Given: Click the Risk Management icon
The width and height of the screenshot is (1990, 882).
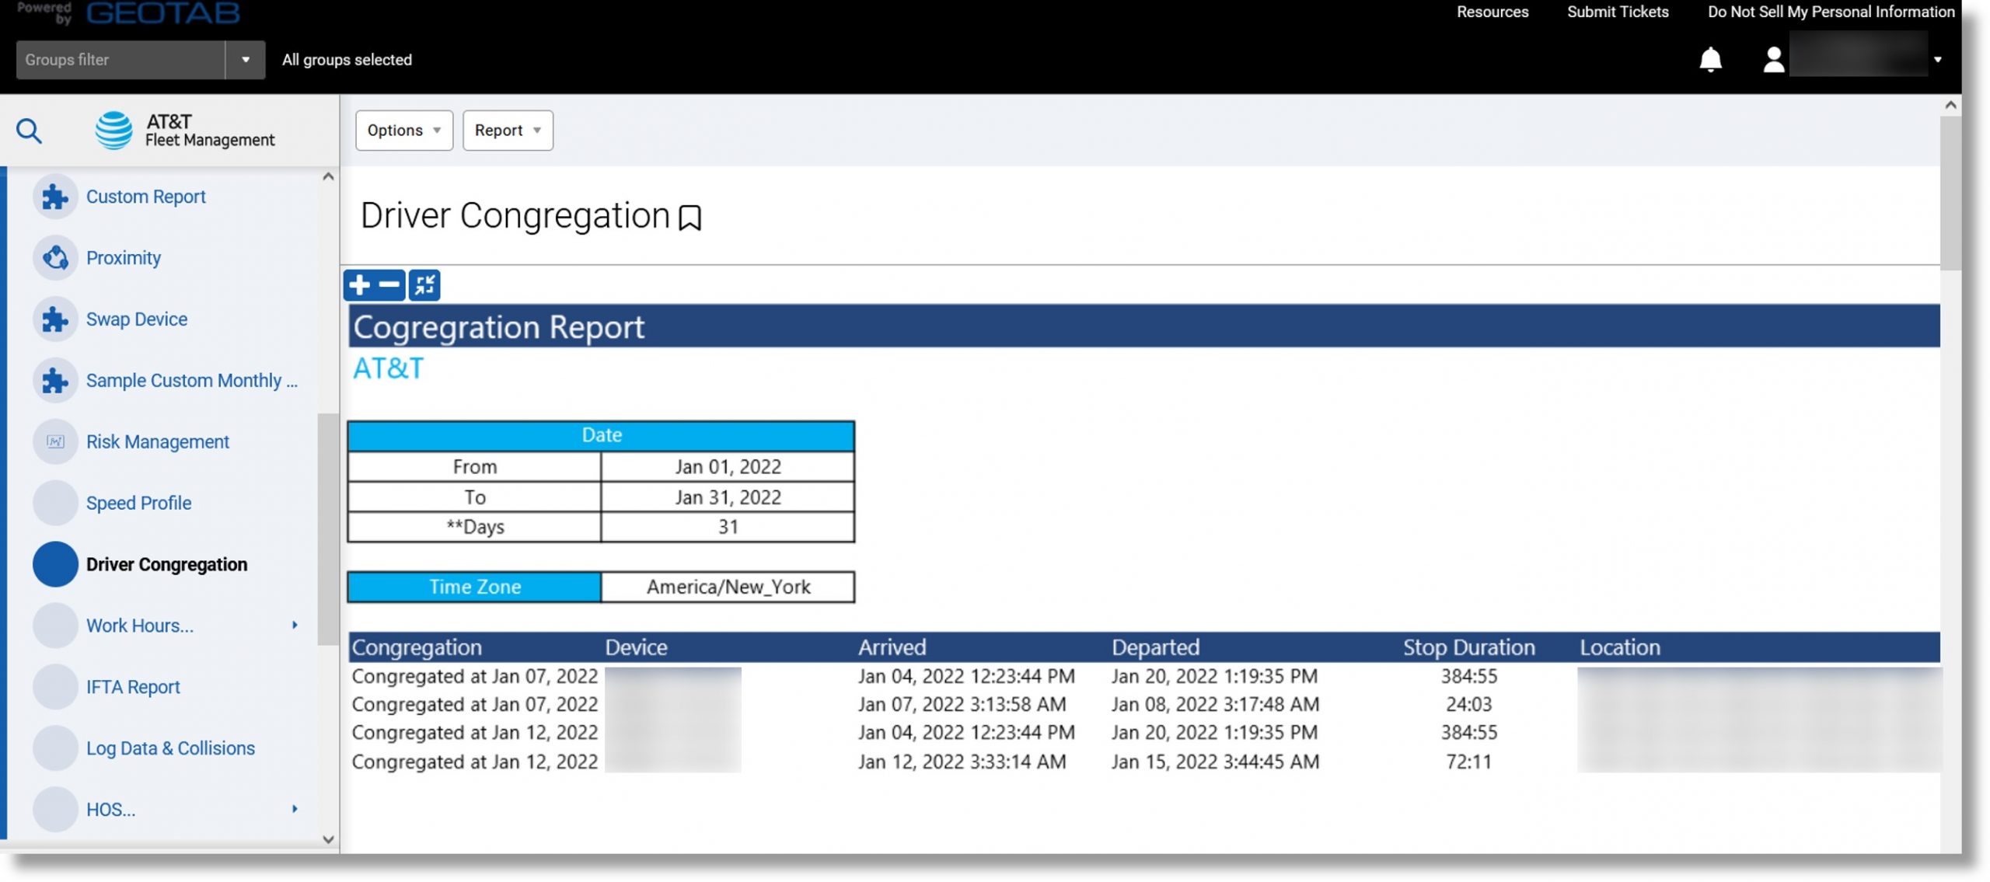Looking at the screenshot, I should click(55, 442).
